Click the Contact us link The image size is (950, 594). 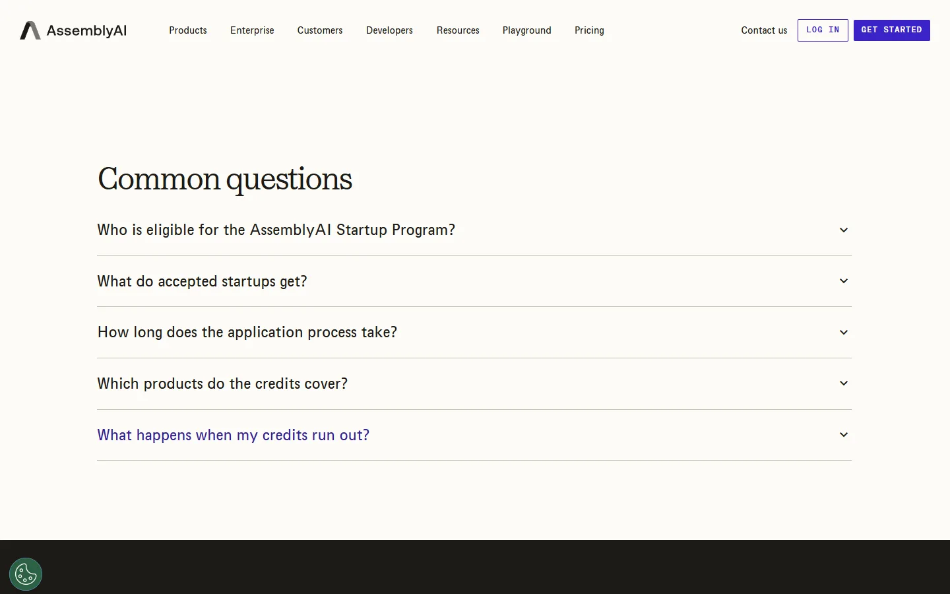click(764, 30)
